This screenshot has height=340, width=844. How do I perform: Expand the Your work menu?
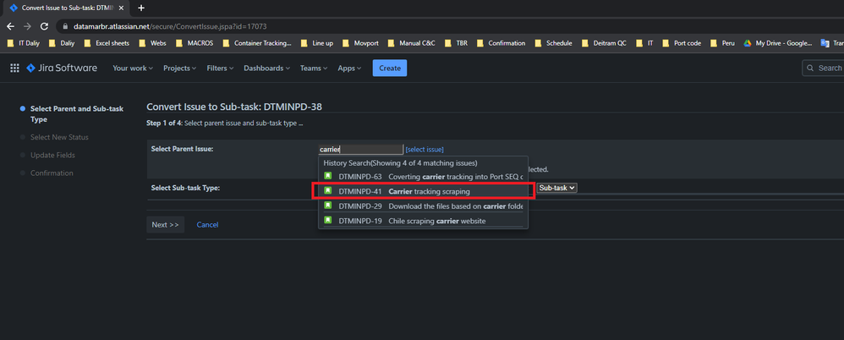click(x=133, y=68)
